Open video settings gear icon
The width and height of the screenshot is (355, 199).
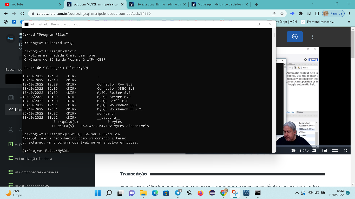314,151
